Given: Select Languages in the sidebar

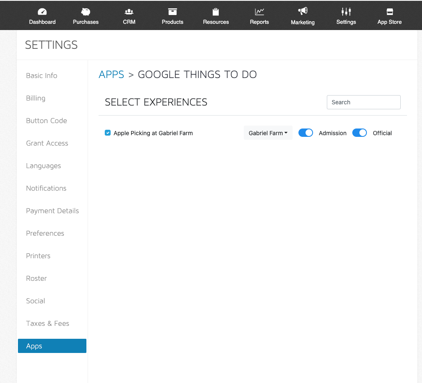Looking at the screenshot, I should coord(43,166).
